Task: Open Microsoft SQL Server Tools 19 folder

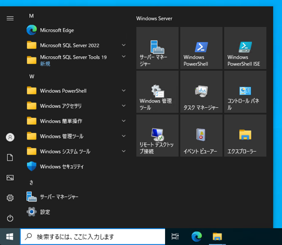Action: pos(76,60)
